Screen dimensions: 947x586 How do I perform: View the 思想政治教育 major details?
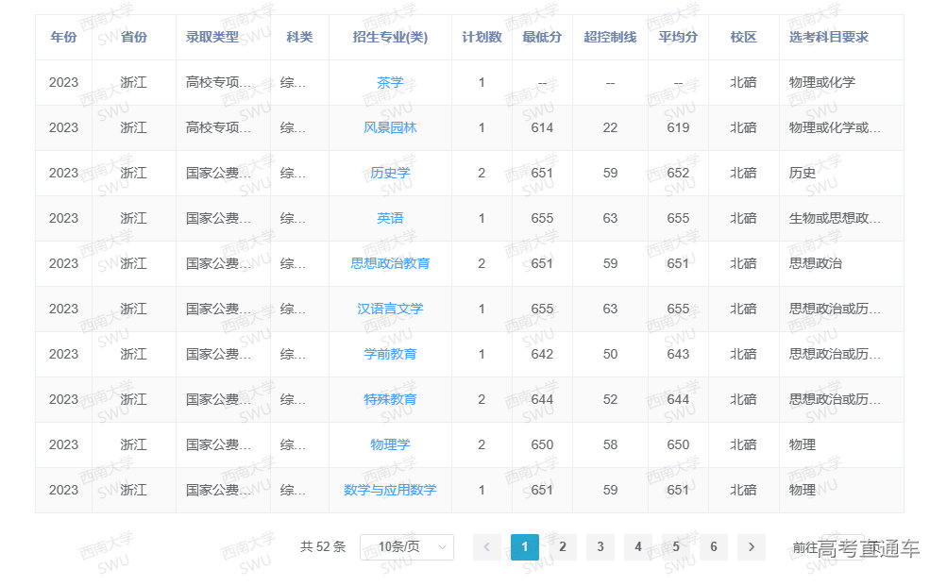click(x=390, y=263)
